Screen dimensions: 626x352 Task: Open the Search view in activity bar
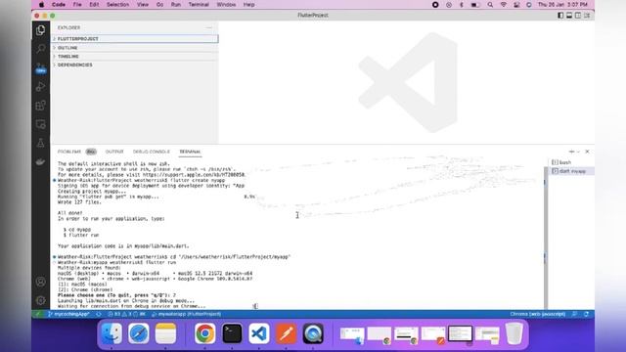[40, 49]
